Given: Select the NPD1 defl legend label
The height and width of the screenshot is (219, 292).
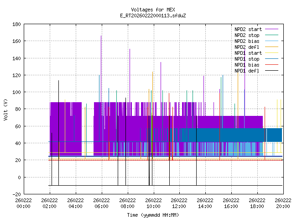Looking at the screenshot, I should tap(247, 70).
